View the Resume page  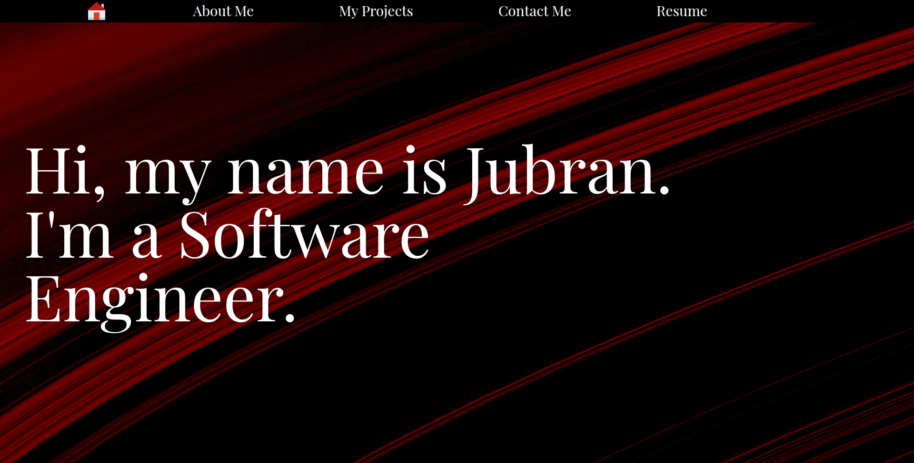pos(682,11)
